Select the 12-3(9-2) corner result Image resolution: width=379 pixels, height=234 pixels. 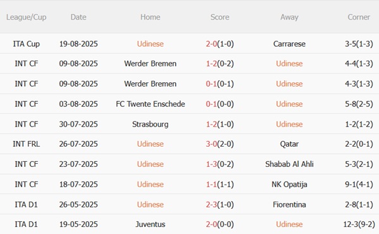359,225
